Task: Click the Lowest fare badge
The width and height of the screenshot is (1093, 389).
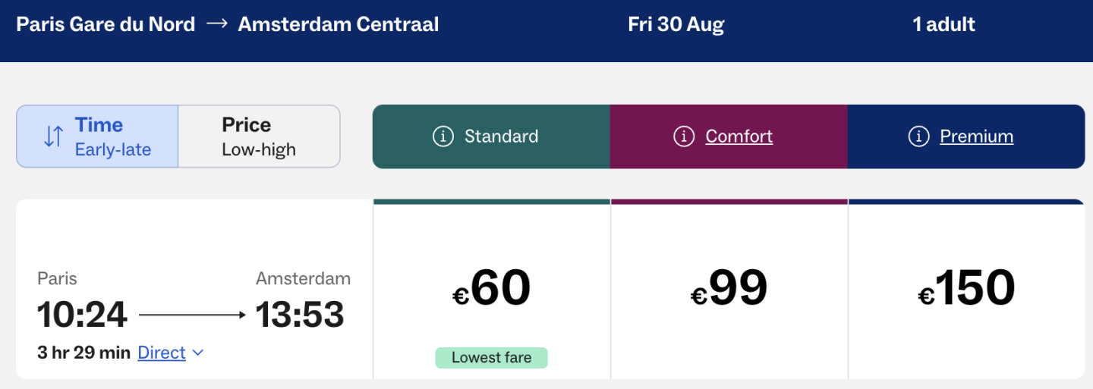Action: (x=491, y=357)
